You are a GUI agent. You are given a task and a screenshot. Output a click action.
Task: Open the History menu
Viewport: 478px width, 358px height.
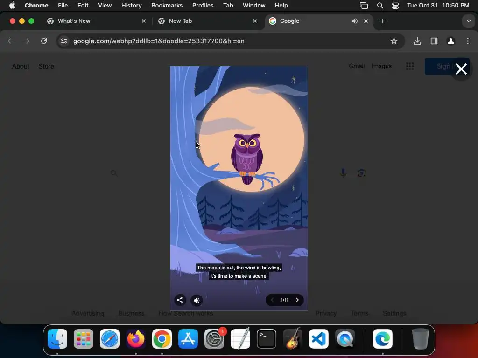pyautogui.click(x=131, y=6)
